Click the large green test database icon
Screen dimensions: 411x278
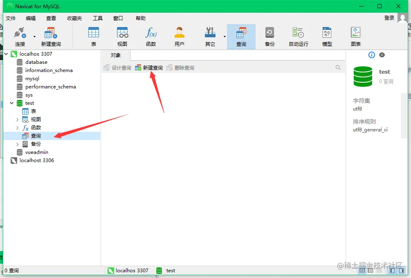[363, 77]
